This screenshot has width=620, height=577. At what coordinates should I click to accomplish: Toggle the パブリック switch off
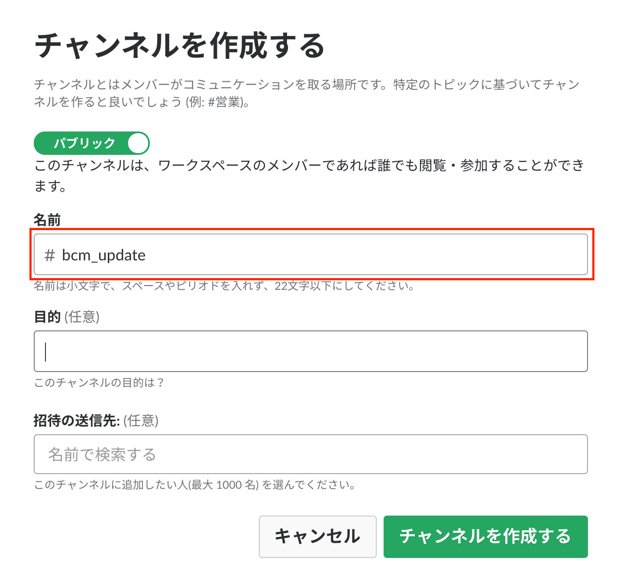coord(91,143)
